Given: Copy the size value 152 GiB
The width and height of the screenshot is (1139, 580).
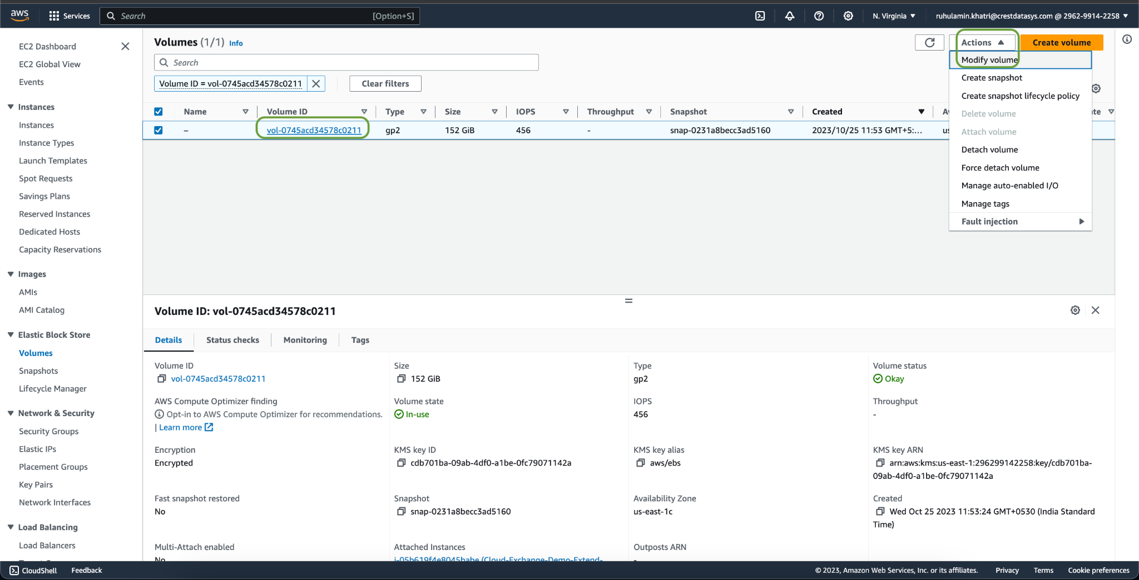Looking at the screenshot, I should [401, 378].
